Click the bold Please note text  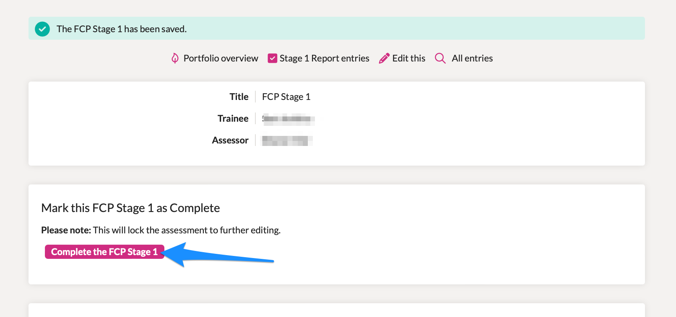coord(66,230)
